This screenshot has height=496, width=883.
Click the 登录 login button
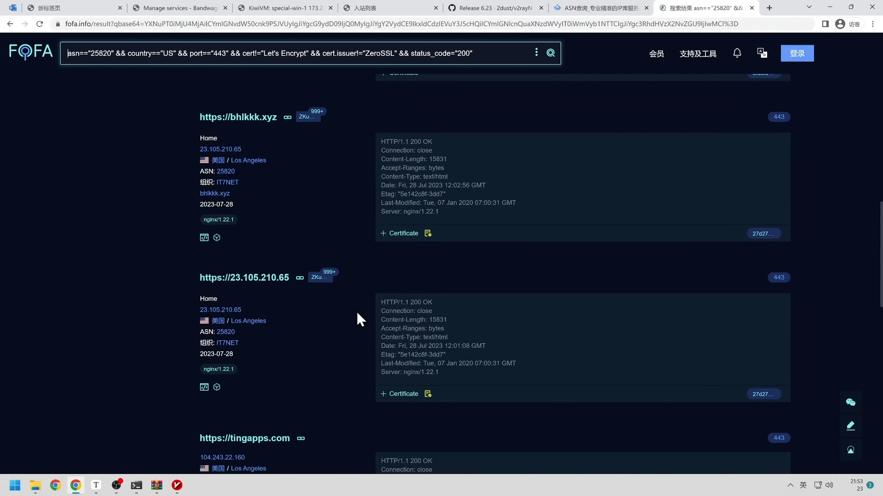pyautogui.click(x=797, y=53)
